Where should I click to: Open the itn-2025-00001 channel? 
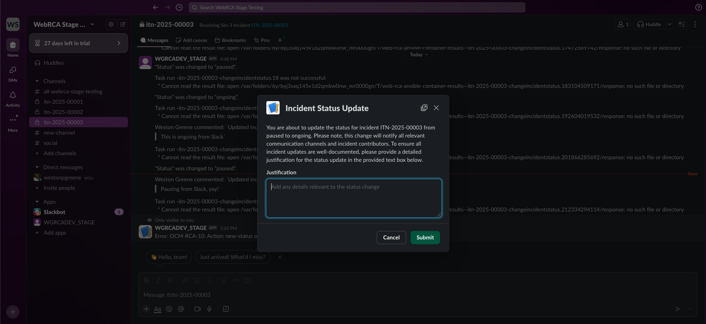pos(78,102)
